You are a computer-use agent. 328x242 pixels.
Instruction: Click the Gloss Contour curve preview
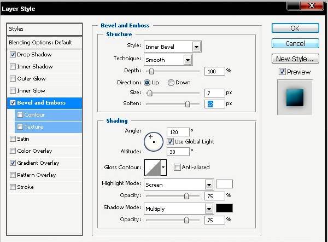(151, 167)
